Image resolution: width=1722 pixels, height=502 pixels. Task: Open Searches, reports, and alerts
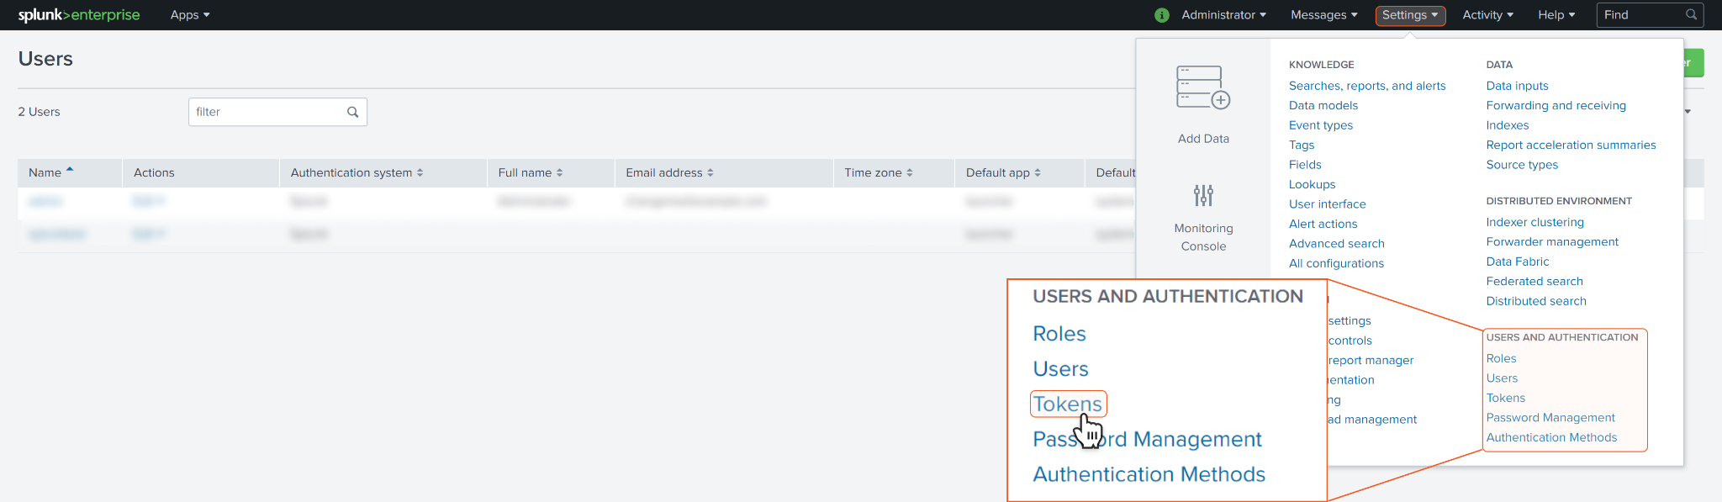pyautogui.click(x=1367, y=86)
